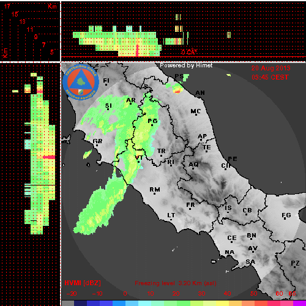Click the 13 km altitude label
Screen dimensions: 306x306
click(x=23, y=21)
